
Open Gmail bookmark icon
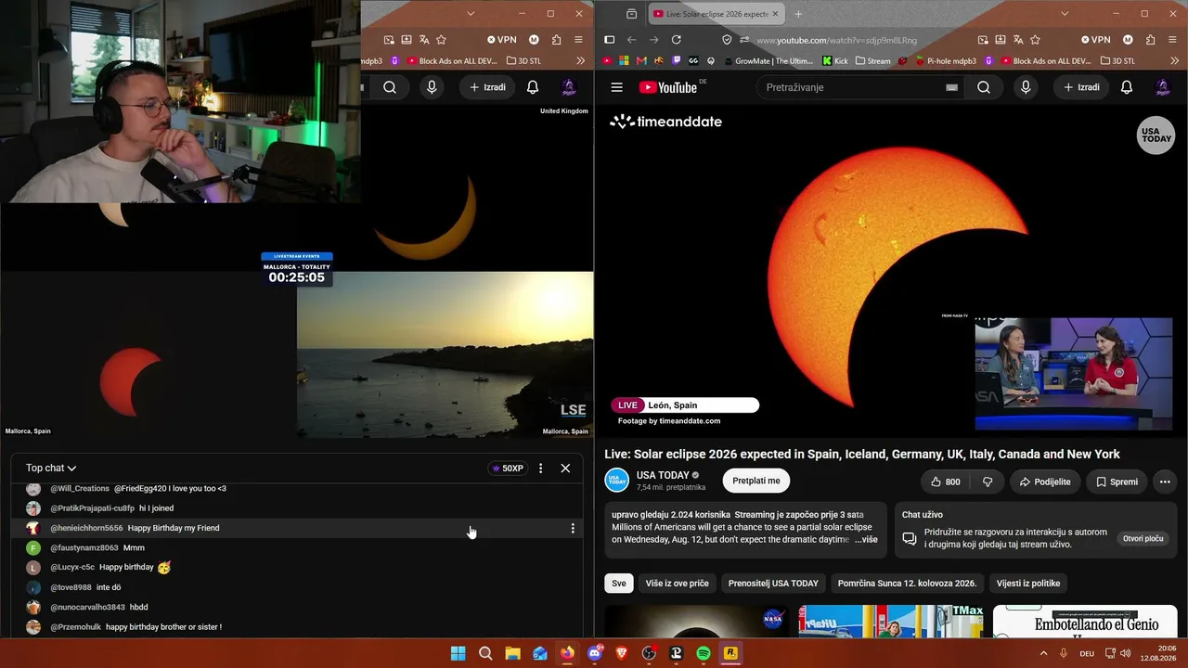[x=640, y=61]
